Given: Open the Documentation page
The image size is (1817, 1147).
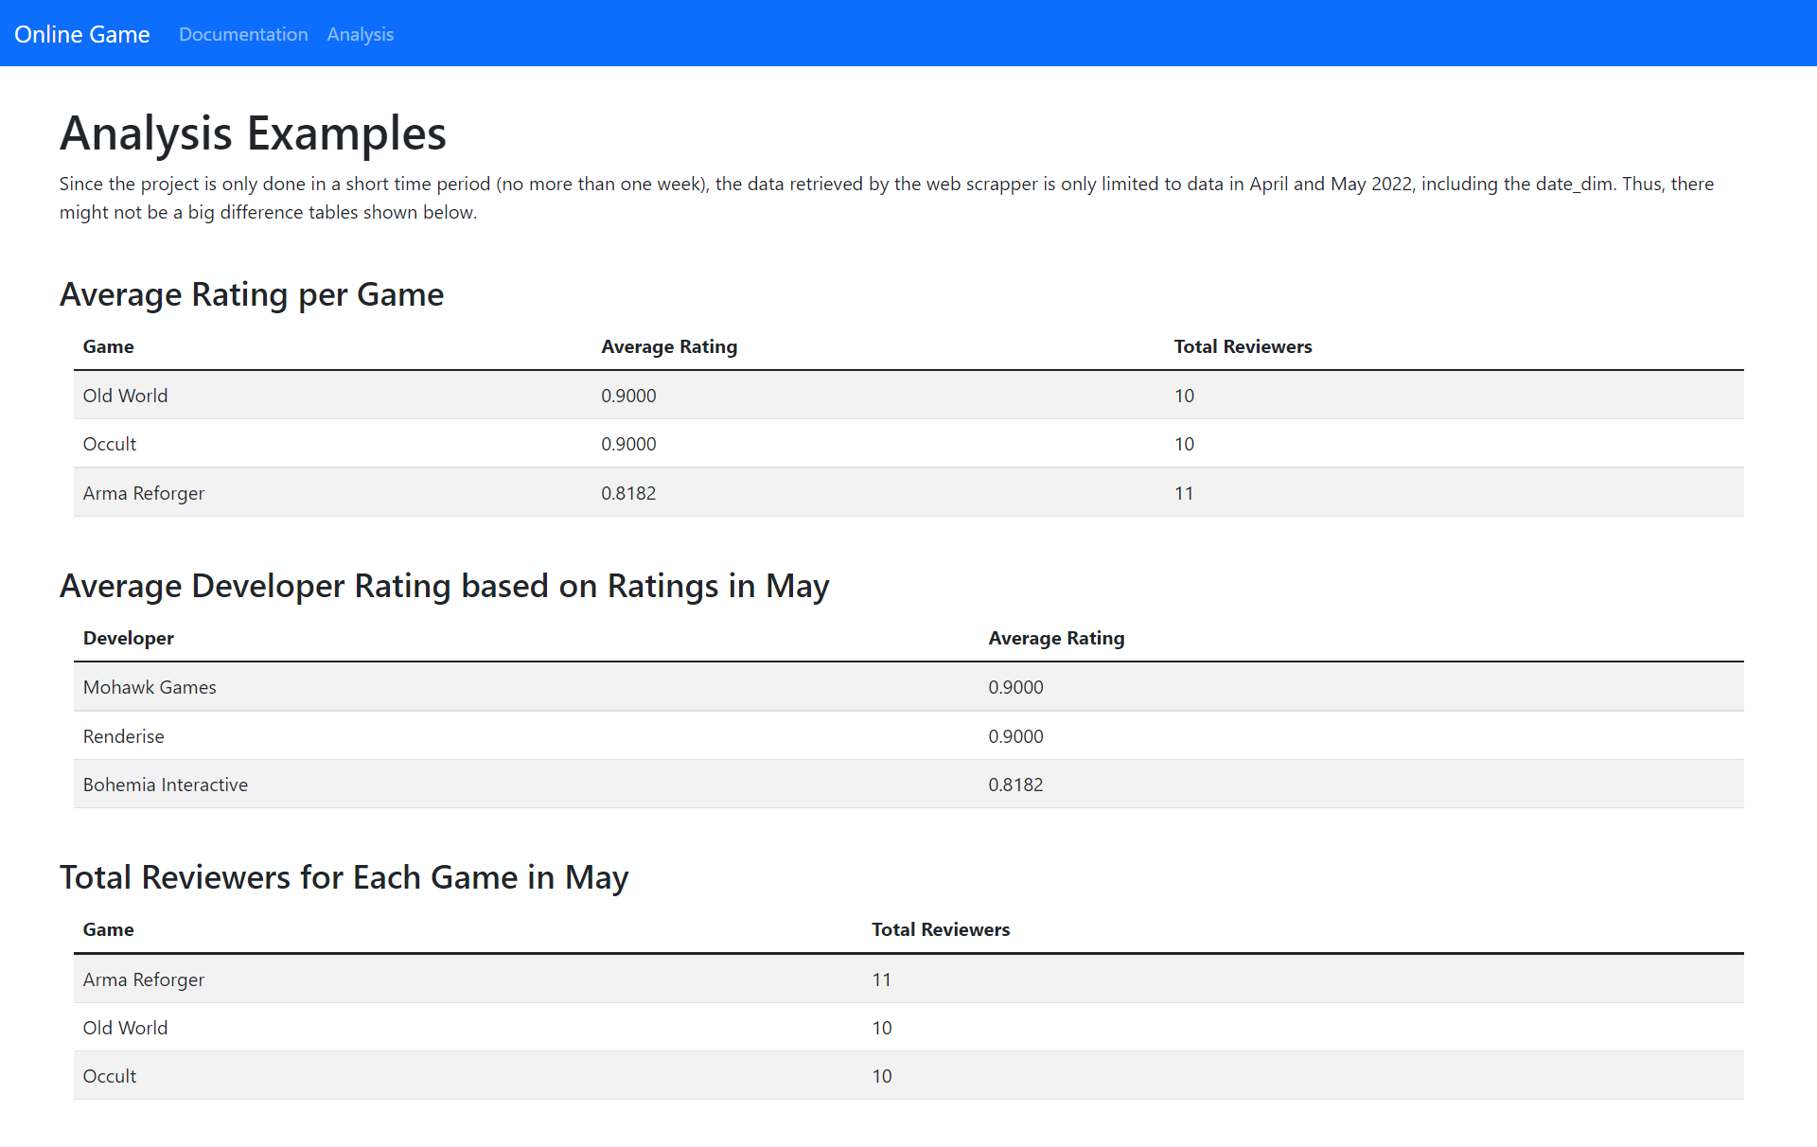Looking at the screenshot, I should tap(243, 34).
